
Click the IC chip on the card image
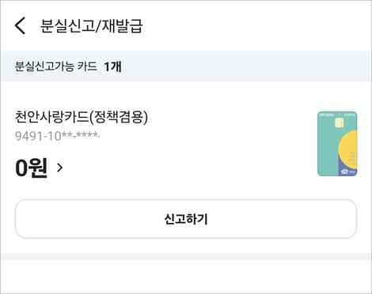point(338,122)
